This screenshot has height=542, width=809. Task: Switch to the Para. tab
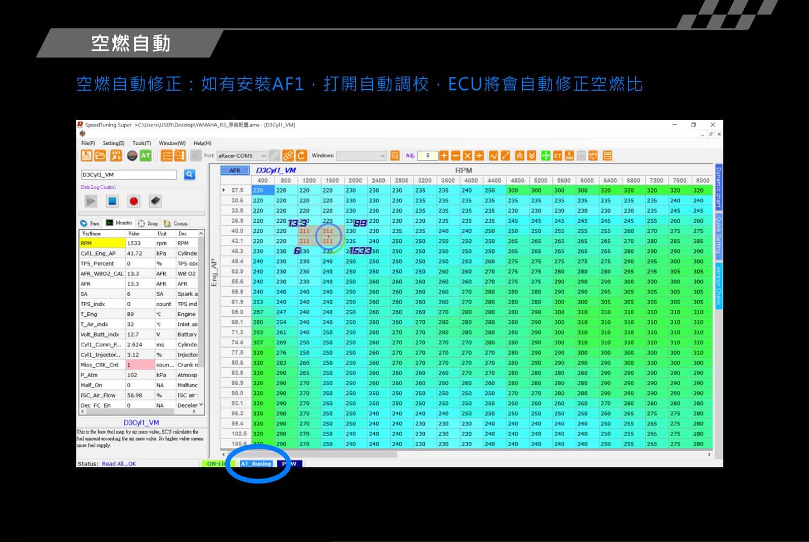click(x=91, y=223)
